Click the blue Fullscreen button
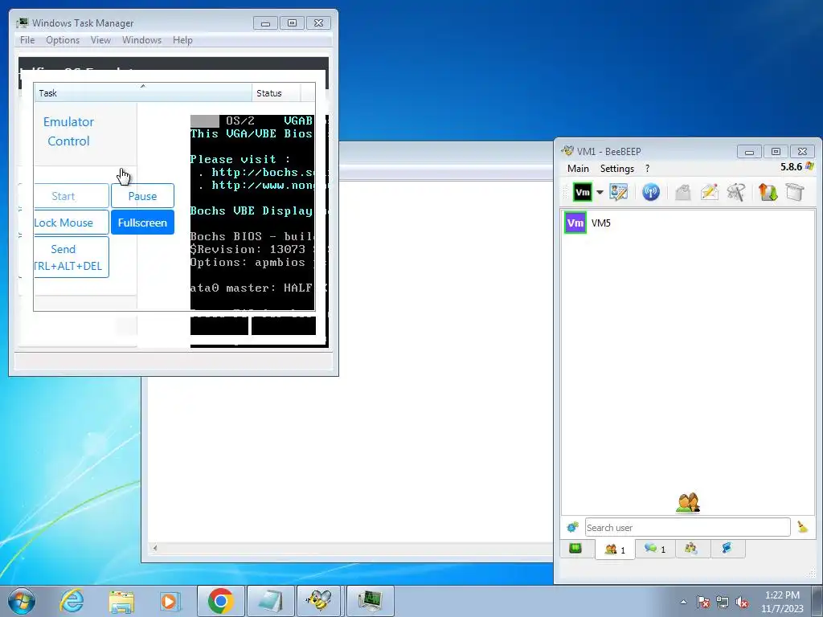 click(x=142, y=223)
